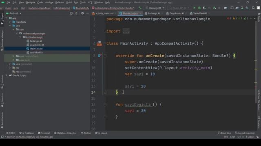Toggle tool window bars icon in status bar

tap(2, 137)
